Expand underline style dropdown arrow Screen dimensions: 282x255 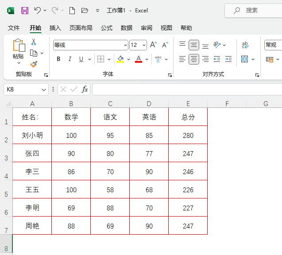point(89,59)
